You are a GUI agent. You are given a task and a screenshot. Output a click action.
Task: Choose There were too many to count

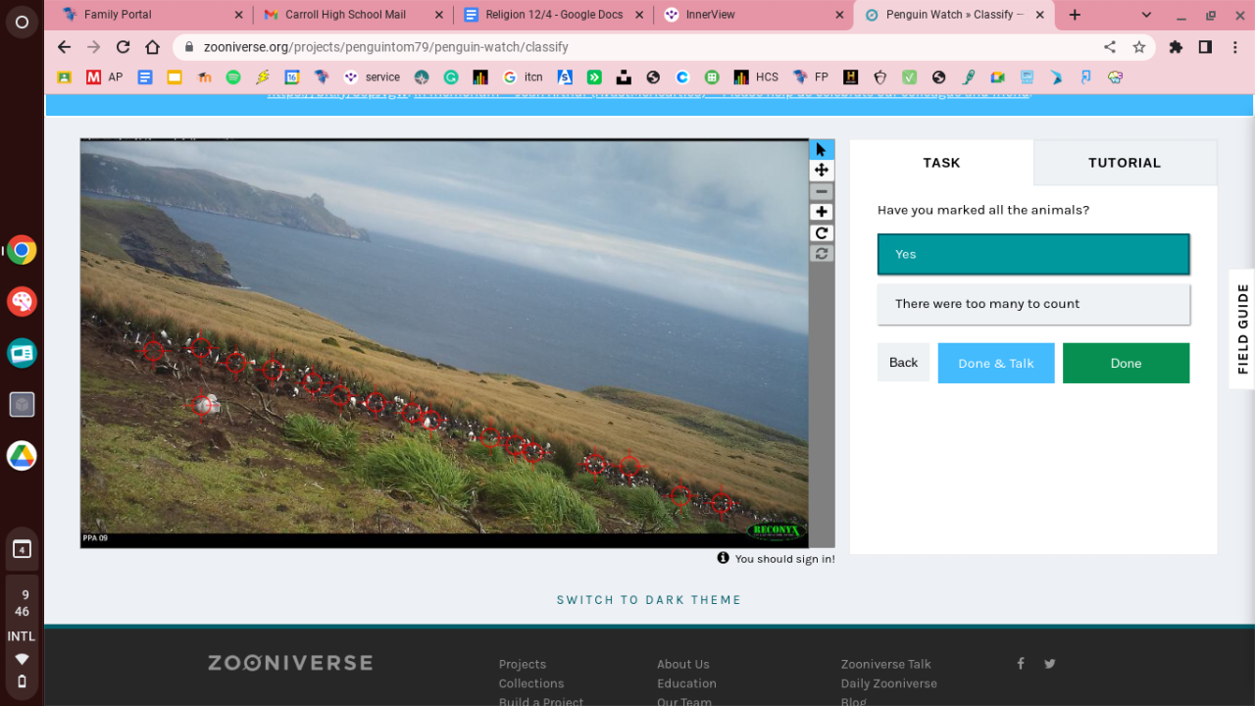click(x=1033, y=304)
